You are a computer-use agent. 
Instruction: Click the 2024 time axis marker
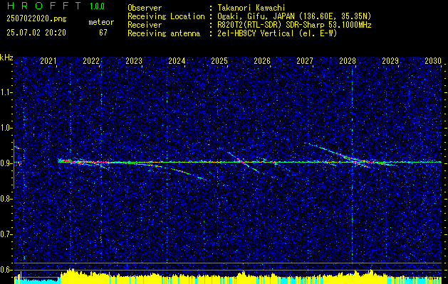point(177,61)
